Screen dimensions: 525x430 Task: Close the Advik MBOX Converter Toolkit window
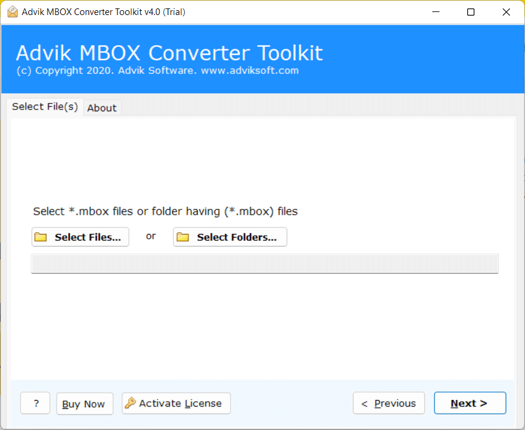tap(506, 12)
